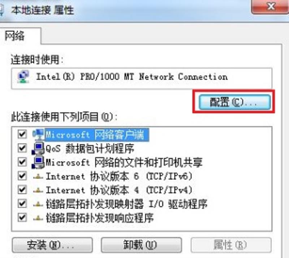The height and width of the screenshot is (258, 289).
Task: Uncheck the QoS 数据包计划程序 checkbox
Action: 22,148
